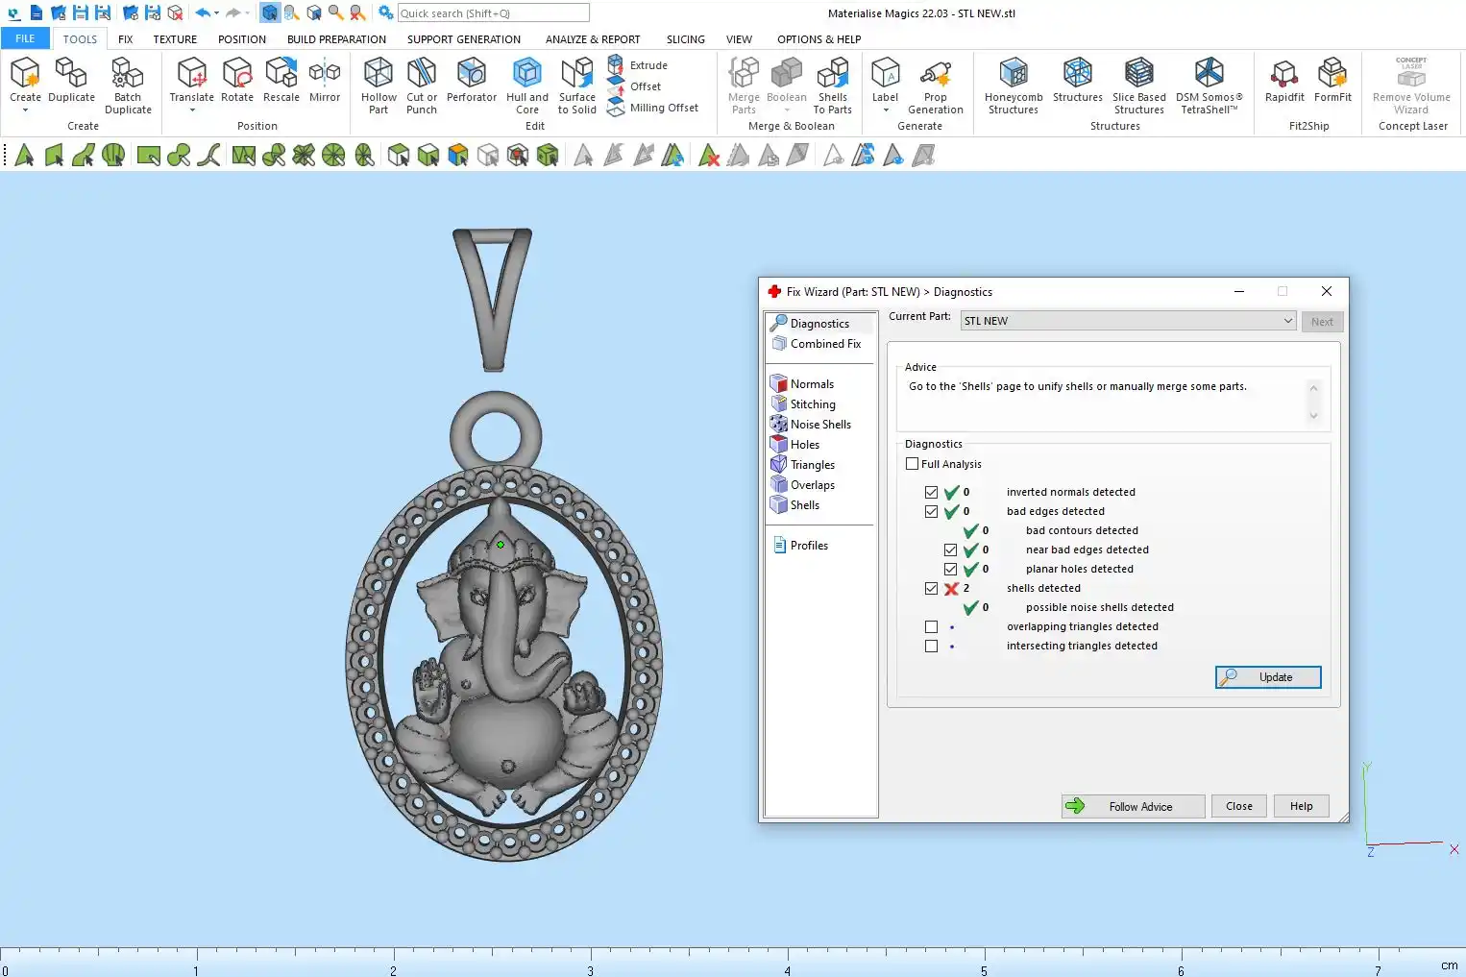1466x977 pixels.
Task: Uncheck the inverted normals detected checkbox
Action: [931, 493]
